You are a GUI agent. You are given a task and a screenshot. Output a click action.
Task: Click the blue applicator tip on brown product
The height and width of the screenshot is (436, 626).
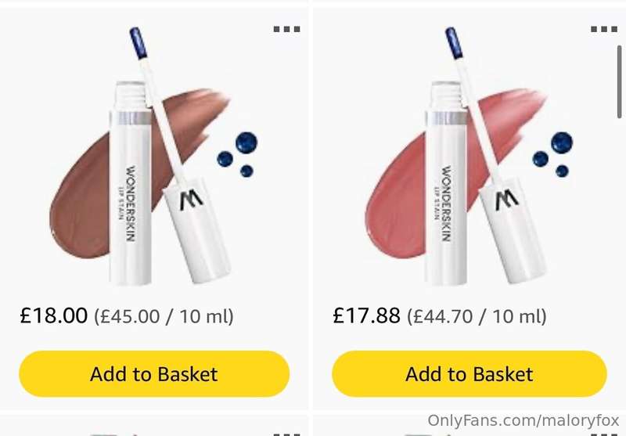[139, 43]
